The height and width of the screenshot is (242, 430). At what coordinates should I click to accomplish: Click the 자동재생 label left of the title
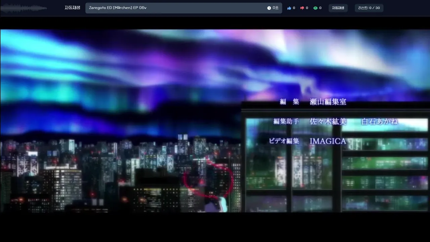72,8
